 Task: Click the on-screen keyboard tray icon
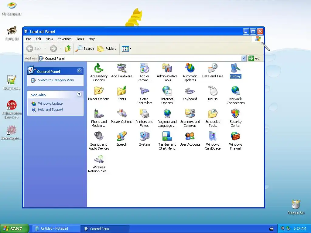click(x=272, y=229)
